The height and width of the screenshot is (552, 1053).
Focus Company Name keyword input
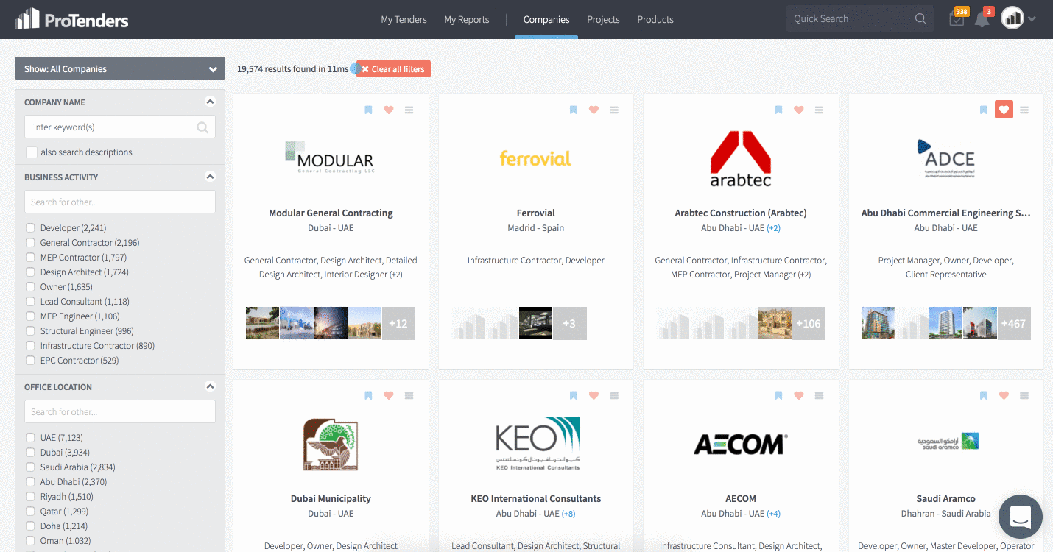coord(120,127)
